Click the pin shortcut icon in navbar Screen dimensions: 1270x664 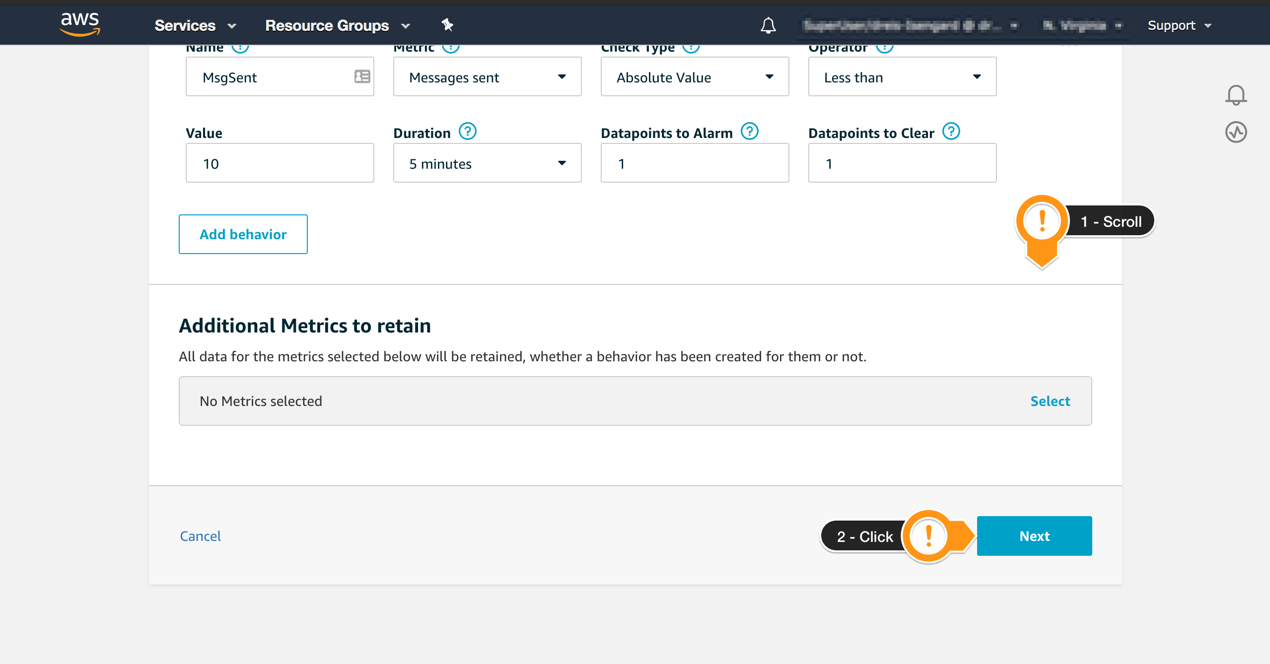[447, 25]
